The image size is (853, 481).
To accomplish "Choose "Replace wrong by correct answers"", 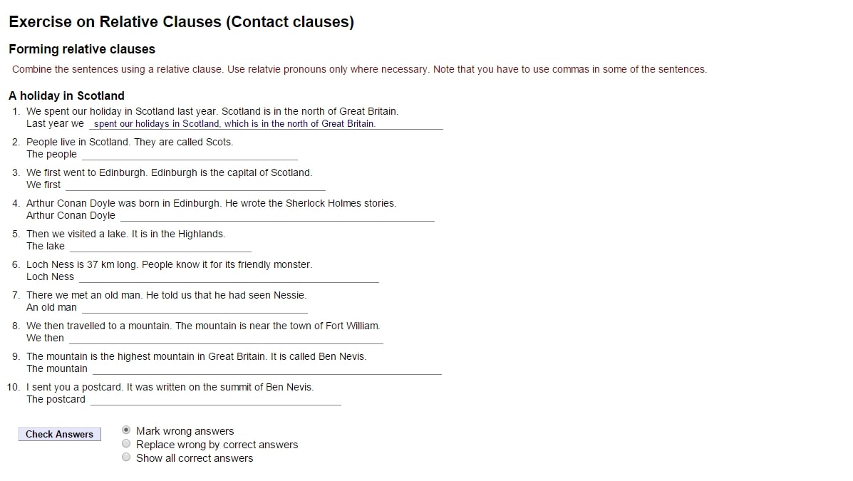I will tap(126, 443).
